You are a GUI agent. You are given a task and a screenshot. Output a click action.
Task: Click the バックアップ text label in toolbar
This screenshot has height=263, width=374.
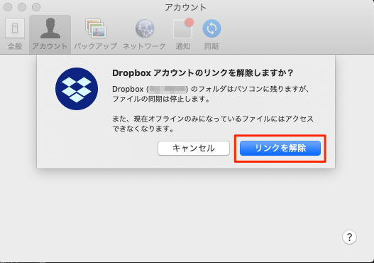click(x=95, y=46)
